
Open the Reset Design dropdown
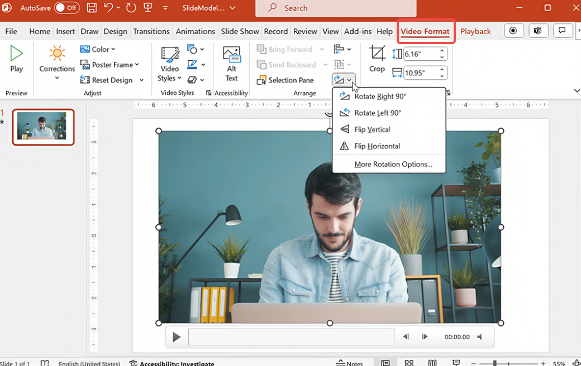click(x=141, y=80)
